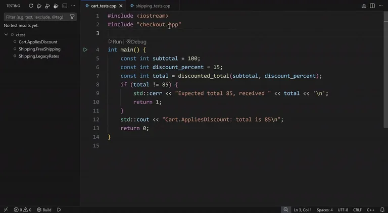
Task: Click line number 8 in gutter
Action: [98, 84]
